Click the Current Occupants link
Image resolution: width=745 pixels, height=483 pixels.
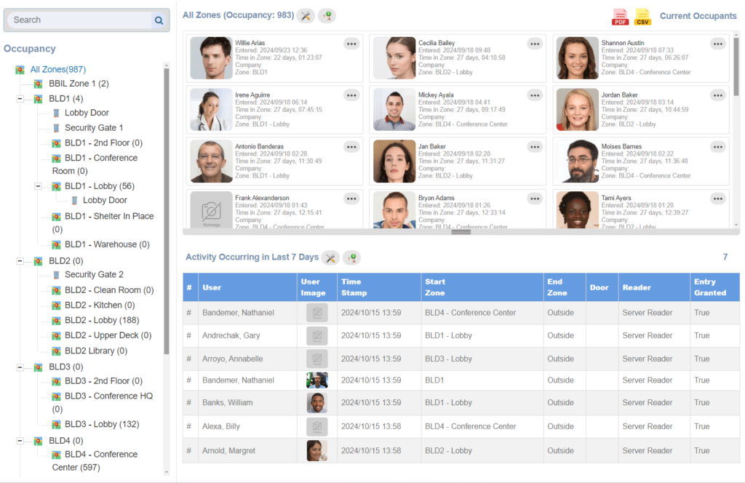coord(698,16)
